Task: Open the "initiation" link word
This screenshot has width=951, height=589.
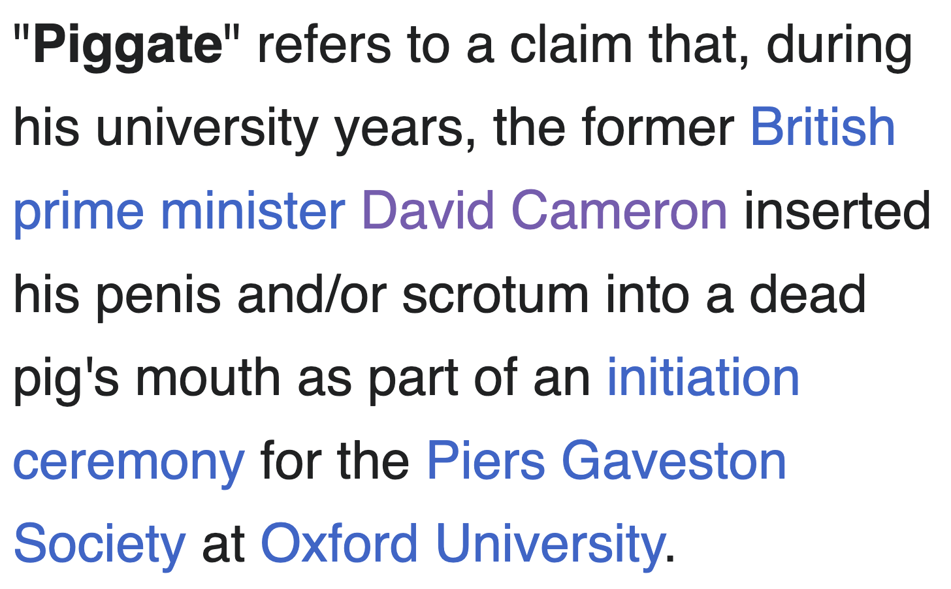Action: (x=703, y=378)
